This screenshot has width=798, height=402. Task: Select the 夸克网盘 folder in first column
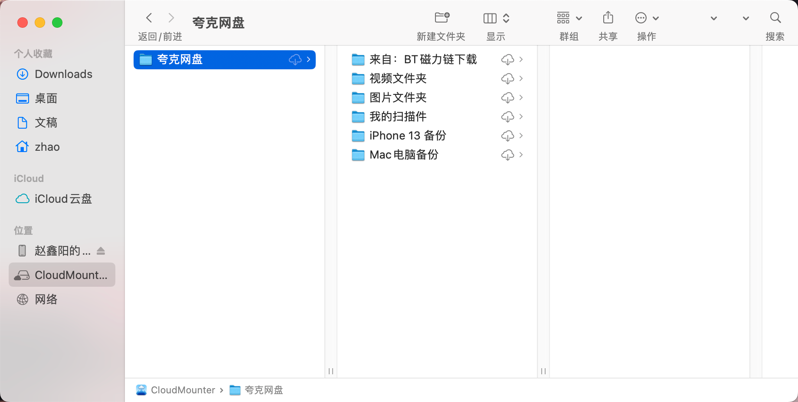click(225, 60)
